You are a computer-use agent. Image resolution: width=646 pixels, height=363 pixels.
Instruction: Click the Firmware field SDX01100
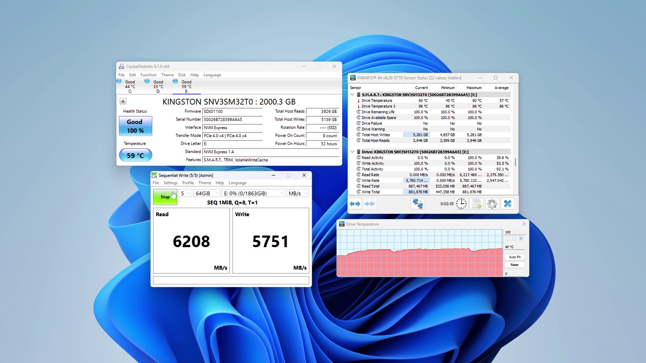tap(233, 111)
